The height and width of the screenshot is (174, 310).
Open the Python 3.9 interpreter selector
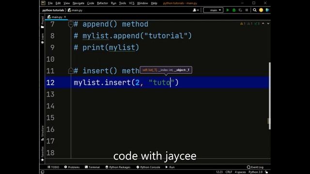pos(255,172)
